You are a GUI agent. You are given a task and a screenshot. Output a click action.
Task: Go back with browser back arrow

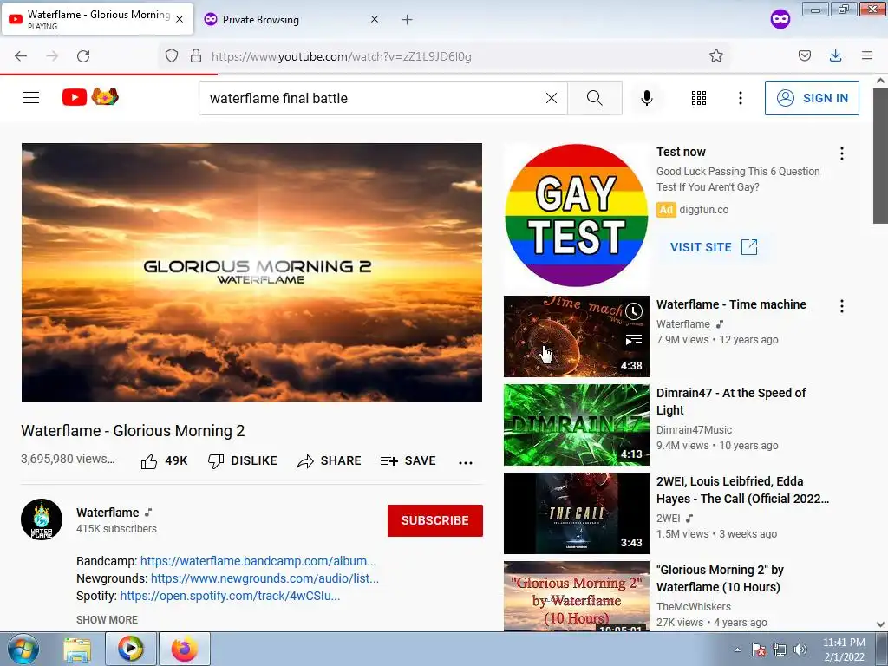tap(21, 56)
